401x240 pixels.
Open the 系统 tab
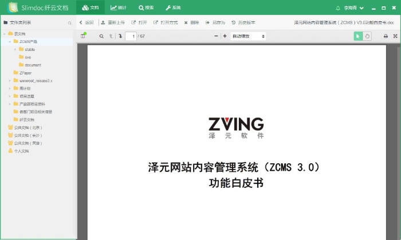[x=173, y=8]
